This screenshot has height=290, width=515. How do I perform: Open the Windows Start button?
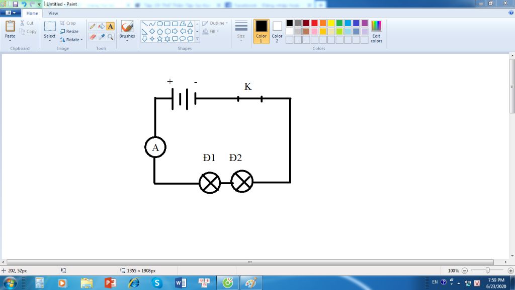[10, 282]
